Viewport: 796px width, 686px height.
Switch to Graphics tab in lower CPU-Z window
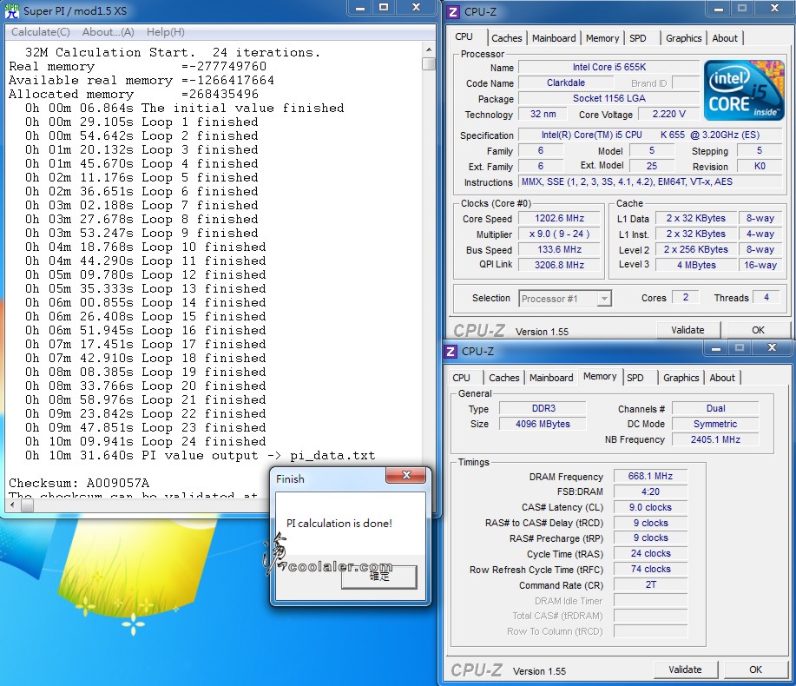(681, 378)
